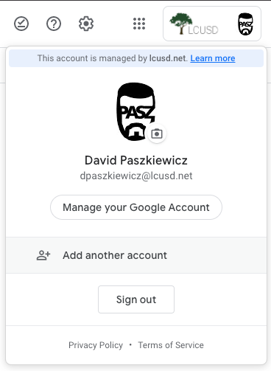Image resolution: width=271 pixels, height=371 pixels.
Task: Open the Settings gear icon
Action: 86,24
